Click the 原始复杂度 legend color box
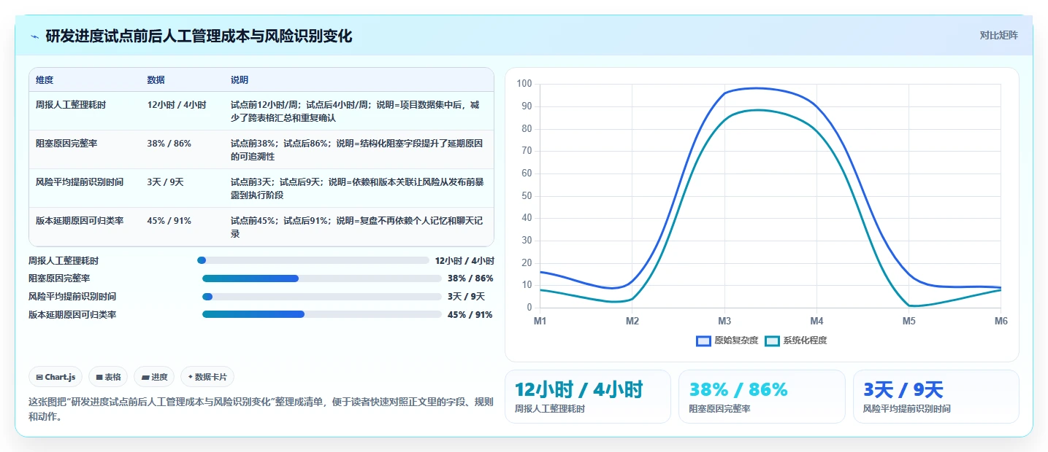The height and width of the screenshot is (452, 1048). click(703, 340)
